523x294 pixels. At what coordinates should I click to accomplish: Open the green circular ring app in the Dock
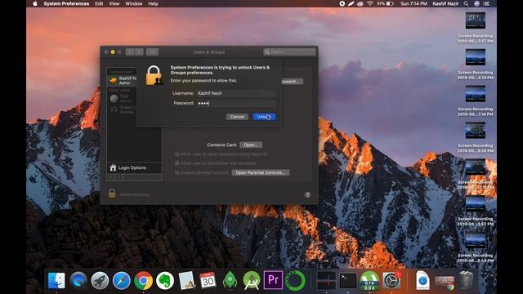295,280
